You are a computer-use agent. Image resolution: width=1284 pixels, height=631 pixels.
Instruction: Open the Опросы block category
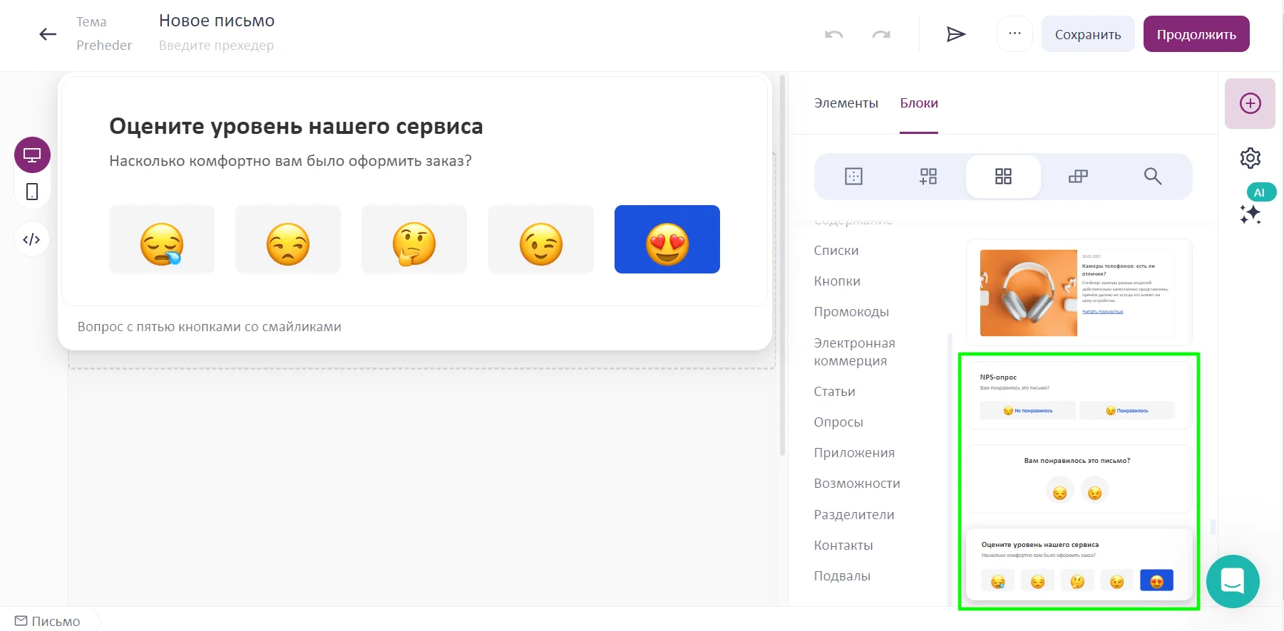[838, 422]
